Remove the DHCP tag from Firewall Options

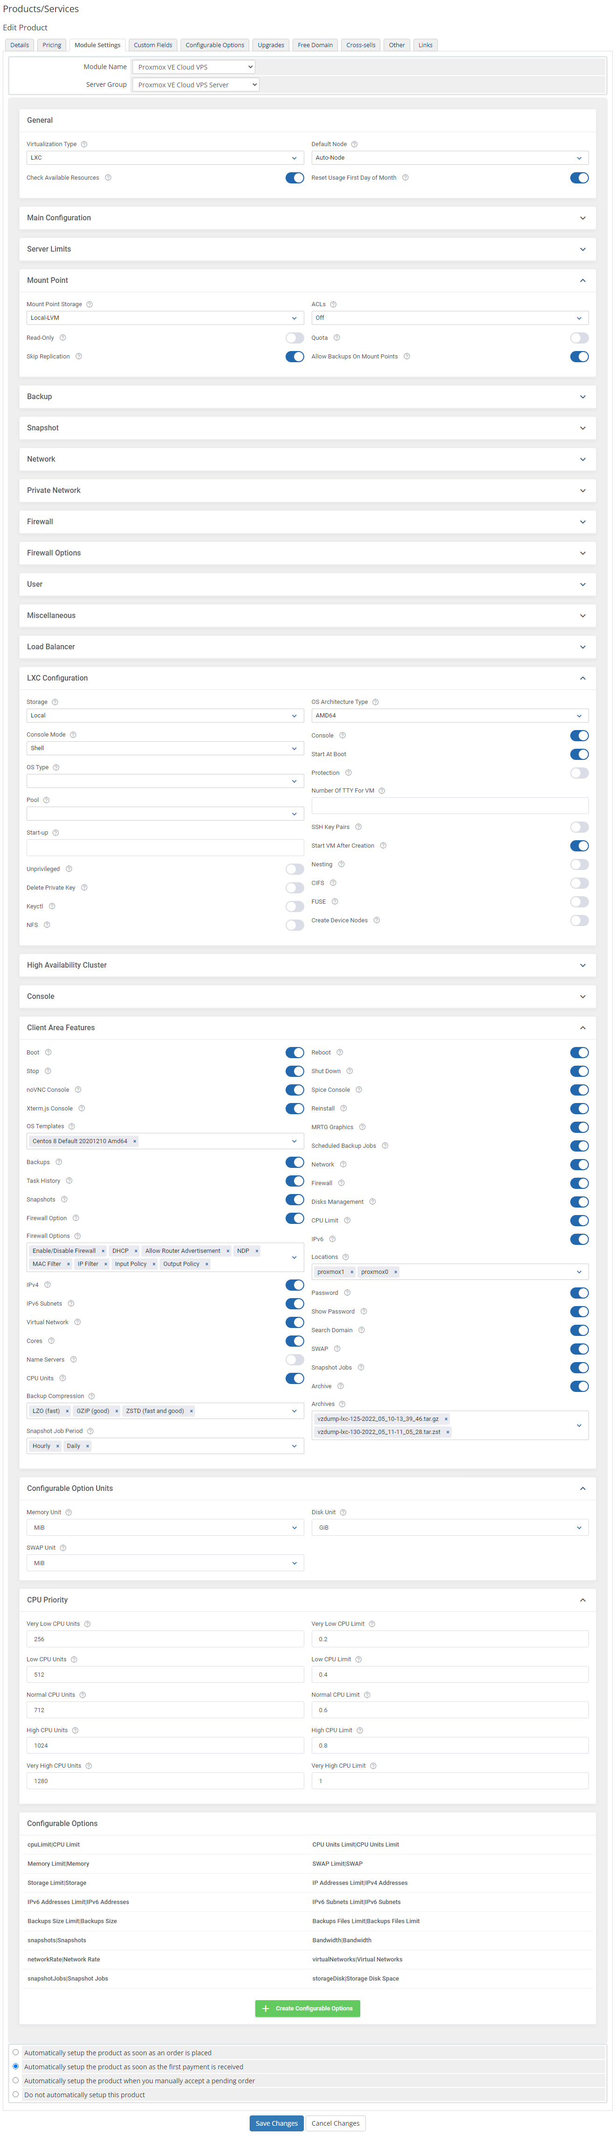tap(136, 1251)
